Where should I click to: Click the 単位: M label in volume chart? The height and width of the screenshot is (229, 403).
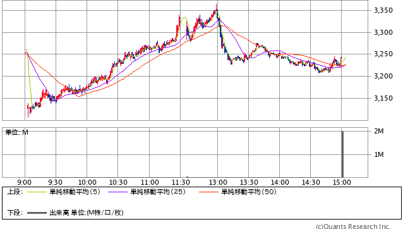[16, 132]
